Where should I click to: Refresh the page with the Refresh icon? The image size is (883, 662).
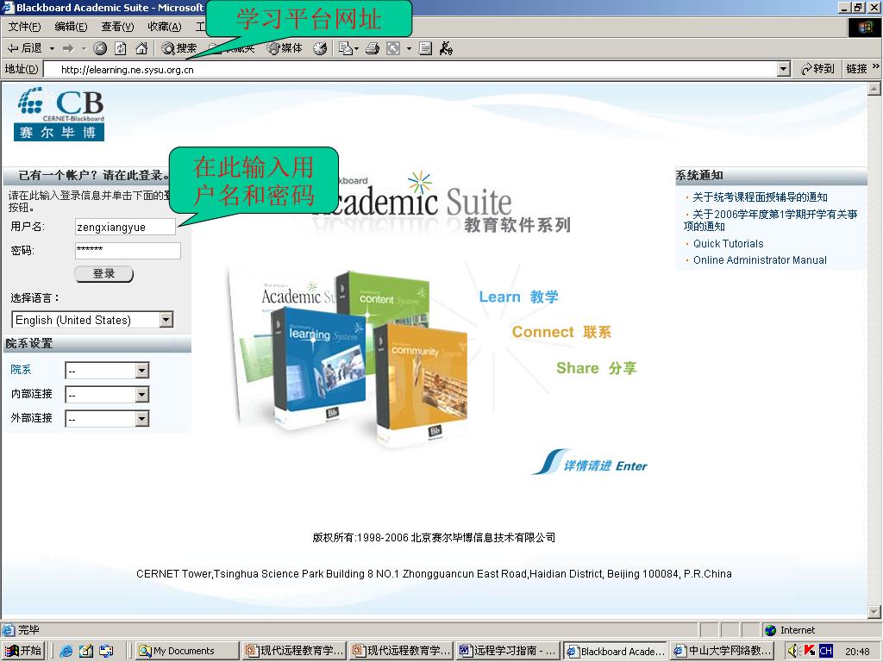121,48
